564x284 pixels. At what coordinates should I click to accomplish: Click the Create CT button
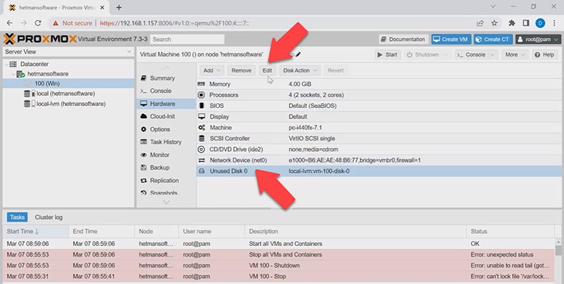pyautogui.click(x=493, y=39)
